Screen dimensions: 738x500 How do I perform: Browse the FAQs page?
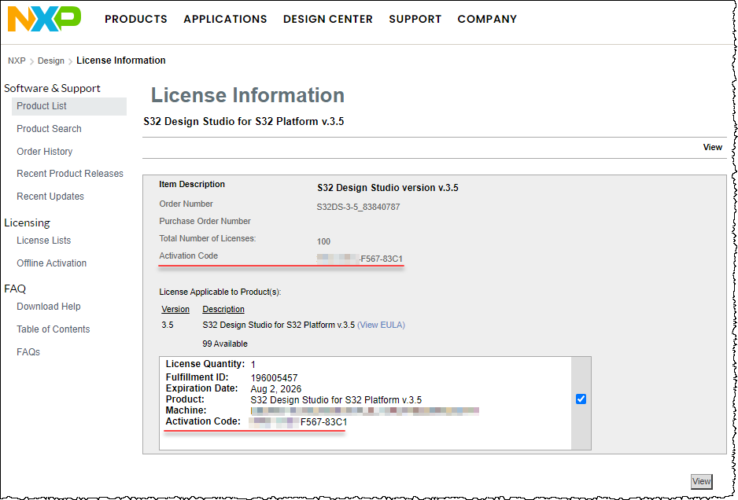[x=28, y=351]
